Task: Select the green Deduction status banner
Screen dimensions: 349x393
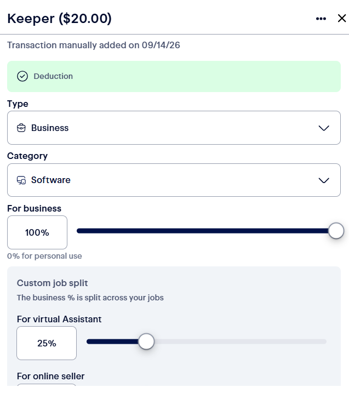Action: [174, 76]
